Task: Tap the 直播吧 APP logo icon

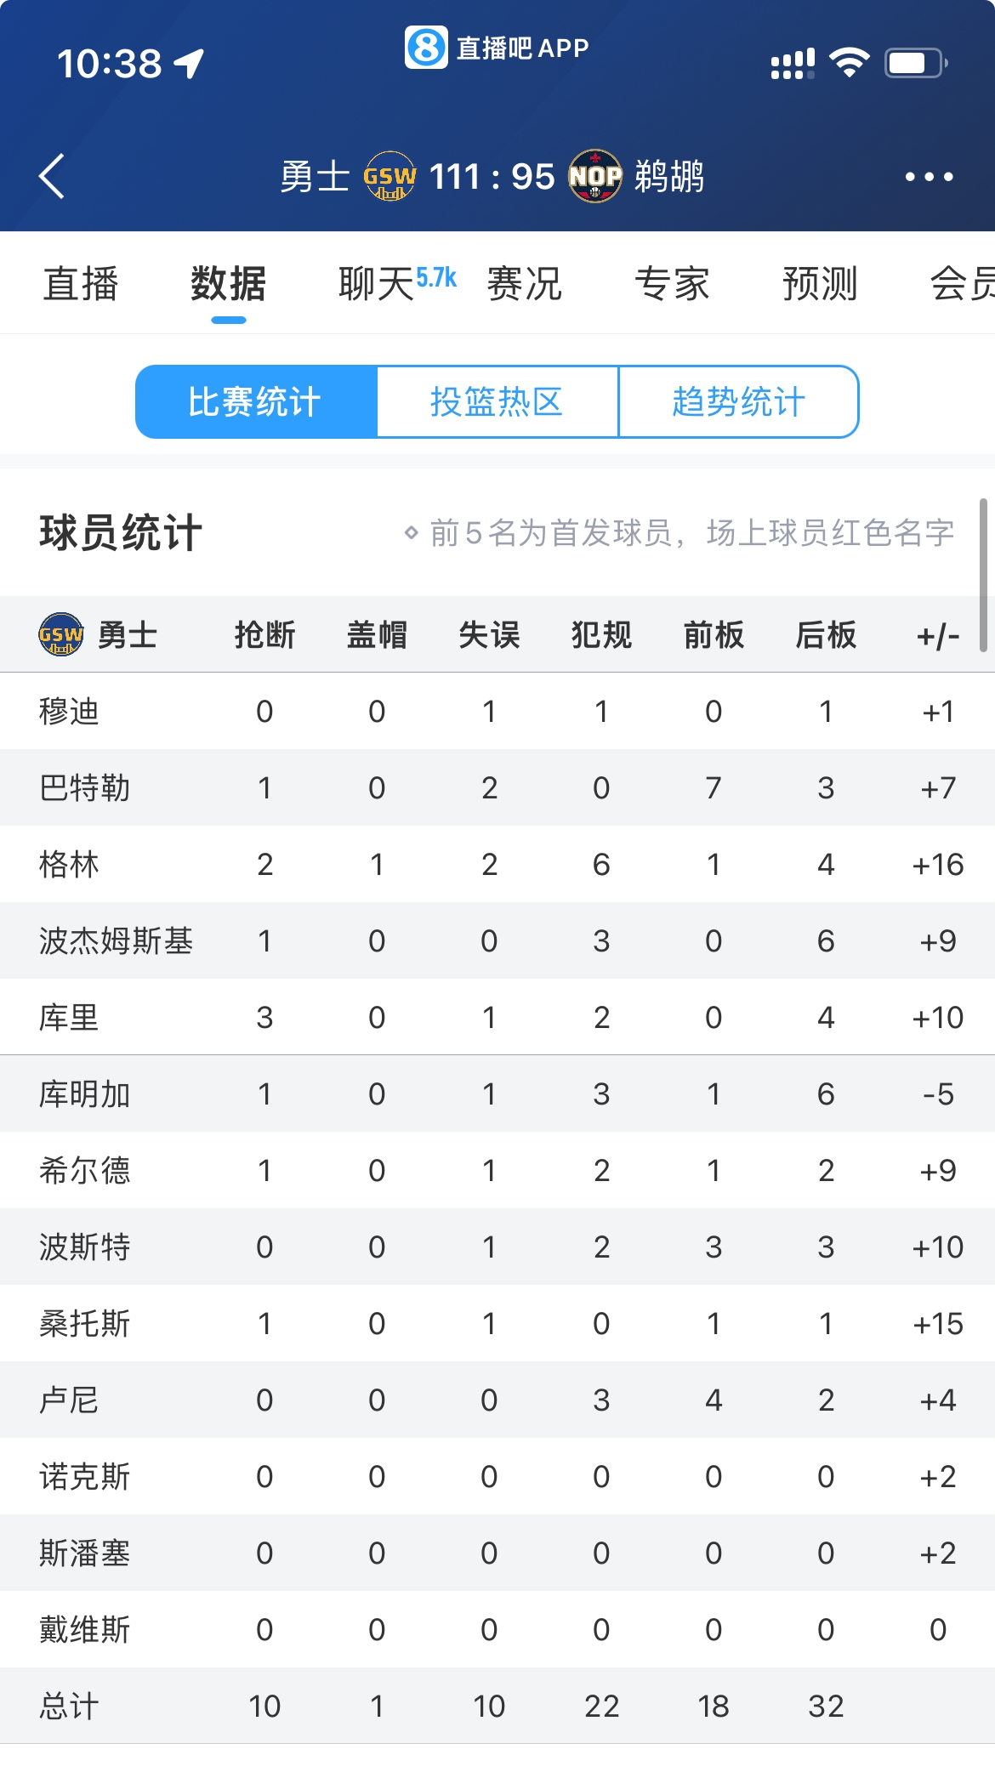Action: coord(426,47)
